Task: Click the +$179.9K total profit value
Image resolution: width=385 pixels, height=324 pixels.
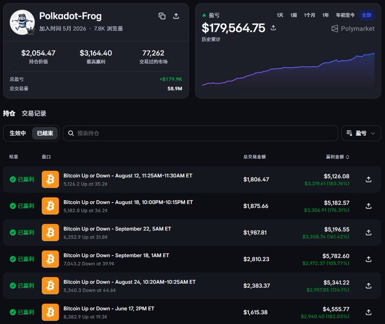Action: click(x=171, y=79)
